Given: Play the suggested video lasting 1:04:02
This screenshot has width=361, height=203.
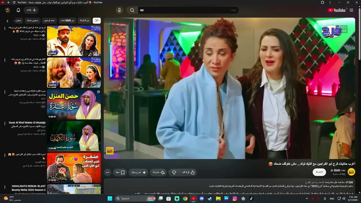Looking at the screenshot, I should (x=74, y=41).
